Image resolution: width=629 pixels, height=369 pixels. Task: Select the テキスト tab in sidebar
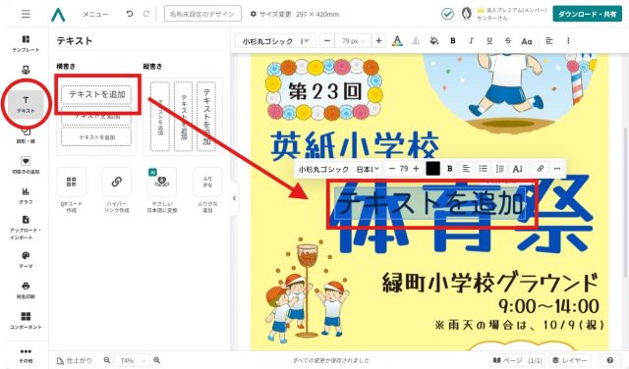[x=26, y=104]
